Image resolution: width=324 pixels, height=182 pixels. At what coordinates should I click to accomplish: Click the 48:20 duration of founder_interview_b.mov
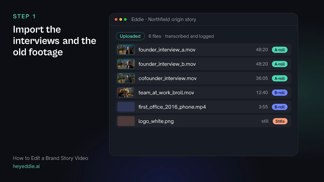262,64
